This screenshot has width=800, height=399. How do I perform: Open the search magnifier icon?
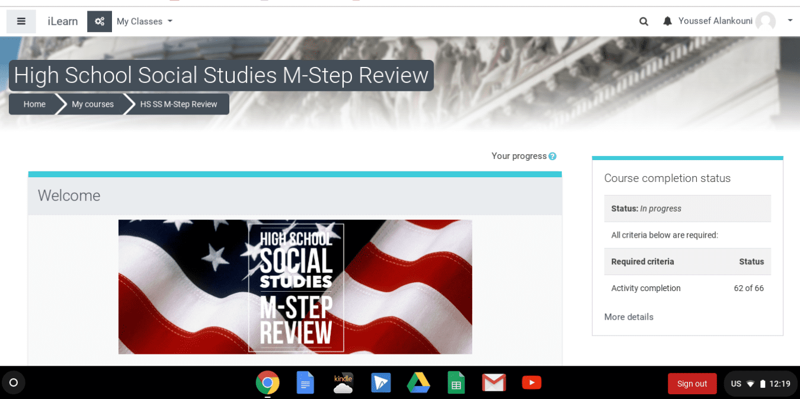pyautogui.click(x=644, y=21)
